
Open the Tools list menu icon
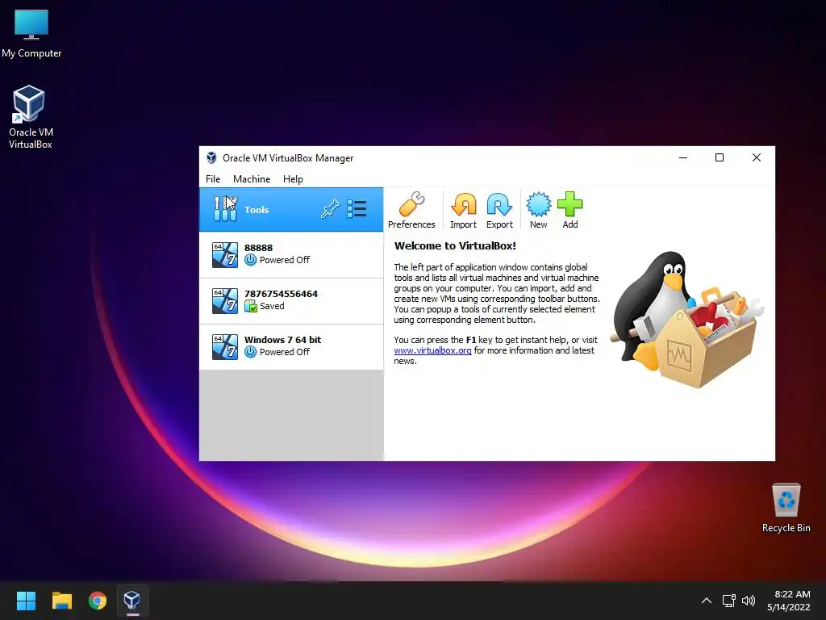point(357,209)
